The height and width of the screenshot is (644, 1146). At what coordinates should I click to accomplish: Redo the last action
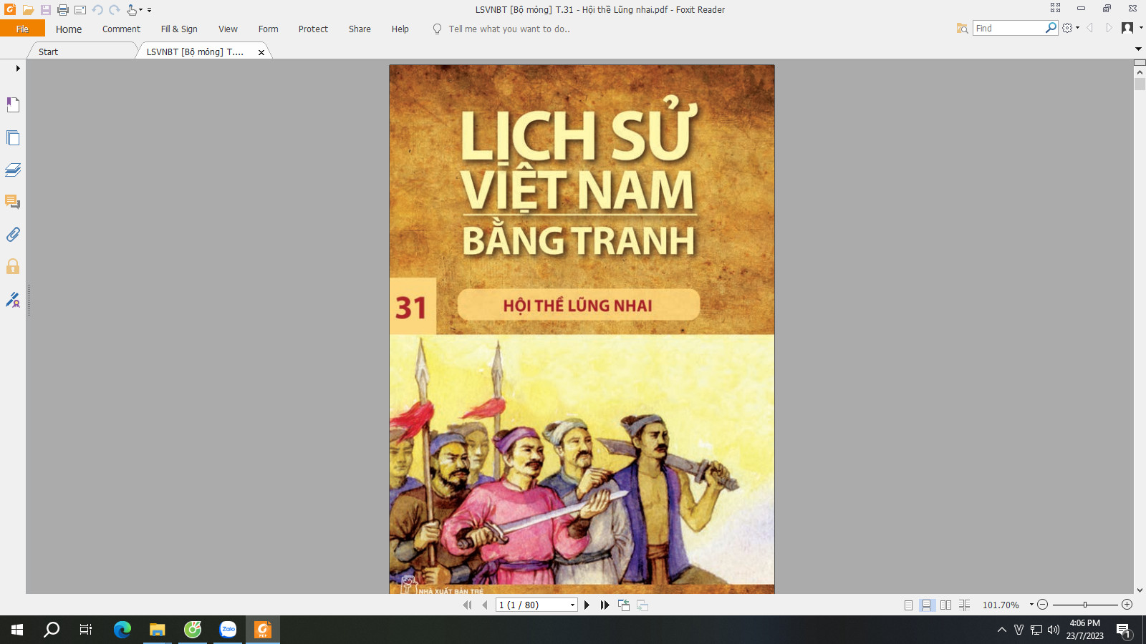coord(115,10)
